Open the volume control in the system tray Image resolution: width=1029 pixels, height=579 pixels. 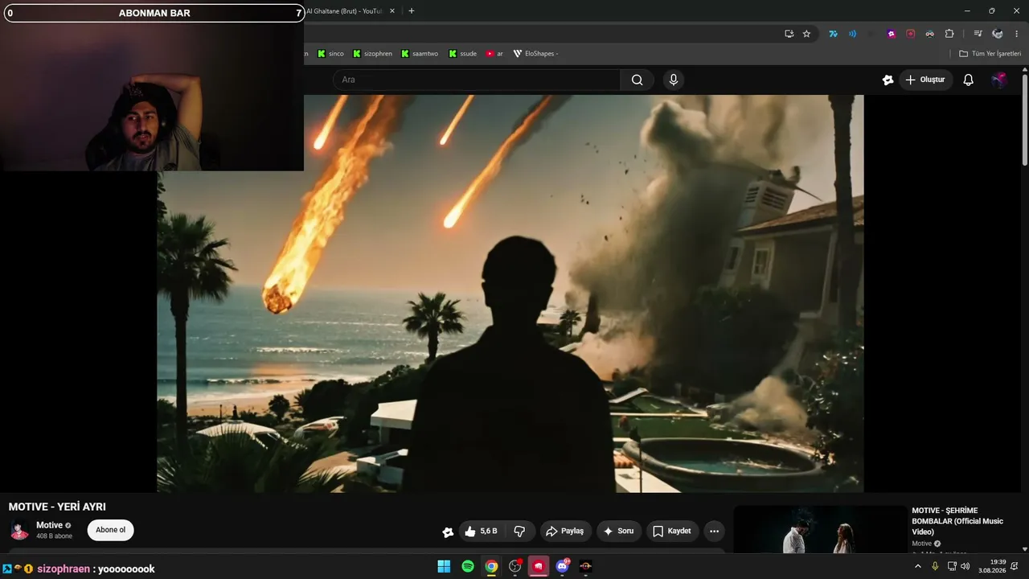point(965,567)
